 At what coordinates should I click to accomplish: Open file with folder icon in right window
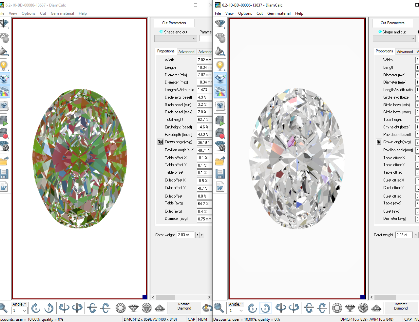pyautogui.click(x=220, y=161)
